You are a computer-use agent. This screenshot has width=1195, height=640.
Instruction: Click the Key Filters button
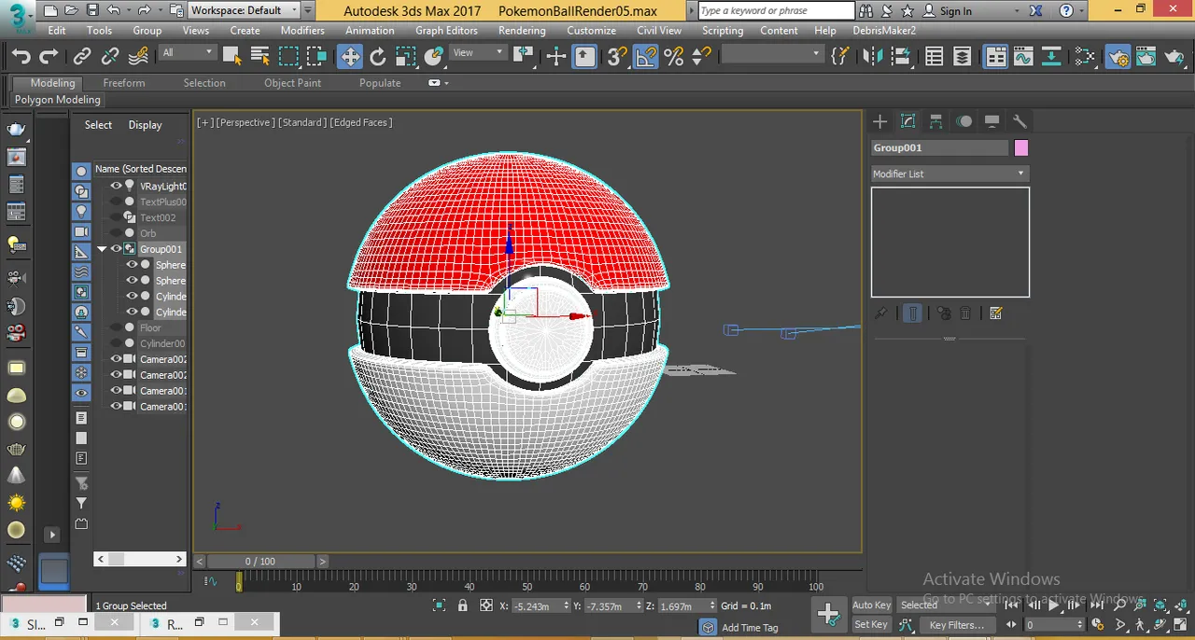[x=957, y=624]
